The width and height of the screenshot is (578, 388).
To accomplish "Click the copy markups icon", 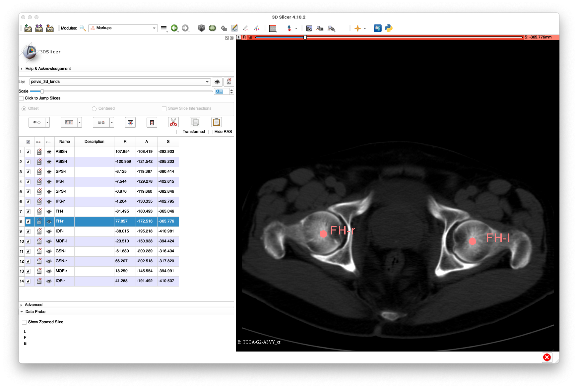I will click(195, 122).
